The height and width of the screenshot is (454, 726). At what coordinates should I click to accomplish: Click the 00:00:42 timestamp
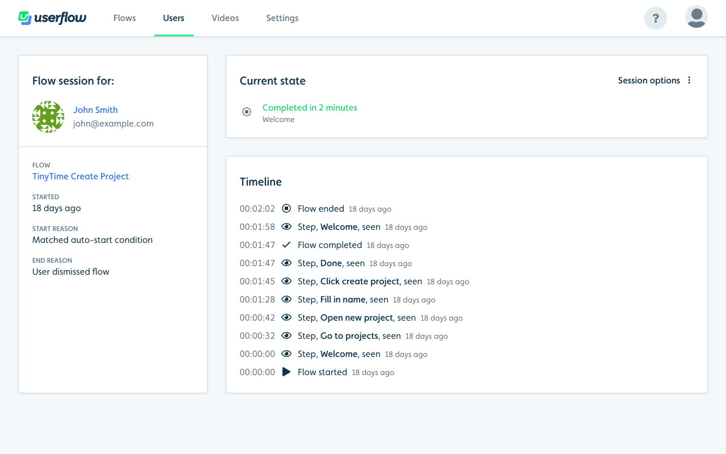pos(258,317)
